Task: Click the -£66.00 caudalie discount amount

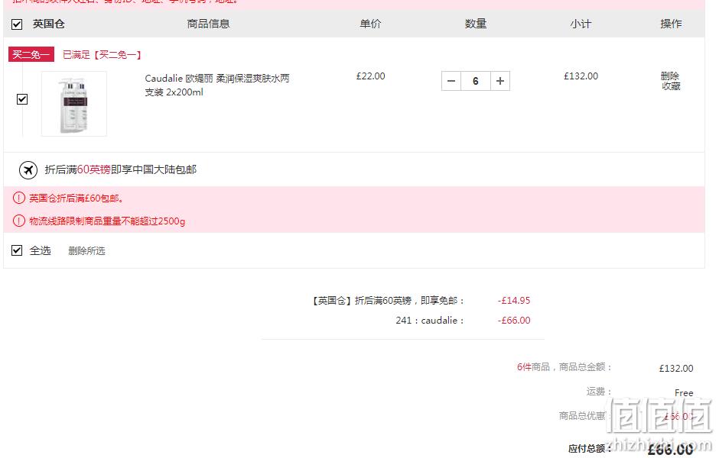Action: coord(514,321)
